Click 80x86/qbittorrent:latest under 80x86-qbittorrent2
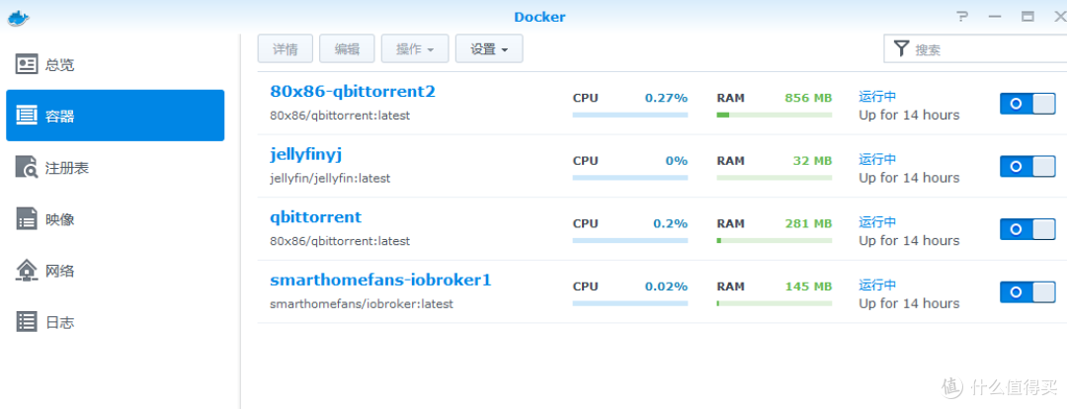This screenshot has height=409, width=1067. coord(340,116)
